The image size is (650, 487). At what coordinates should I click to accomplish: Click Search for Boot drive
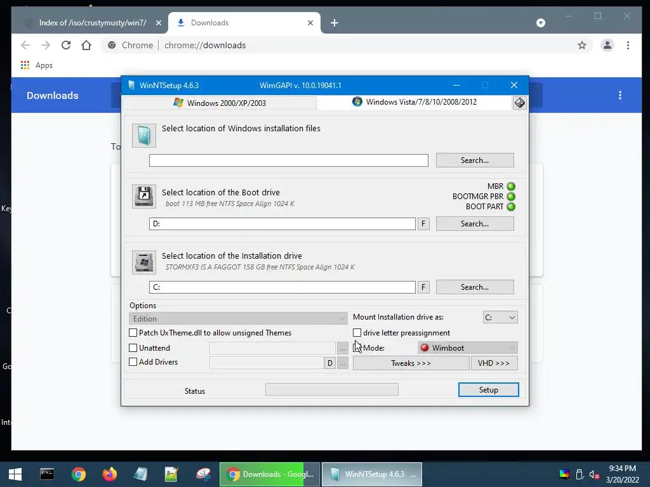coord(475,224)
